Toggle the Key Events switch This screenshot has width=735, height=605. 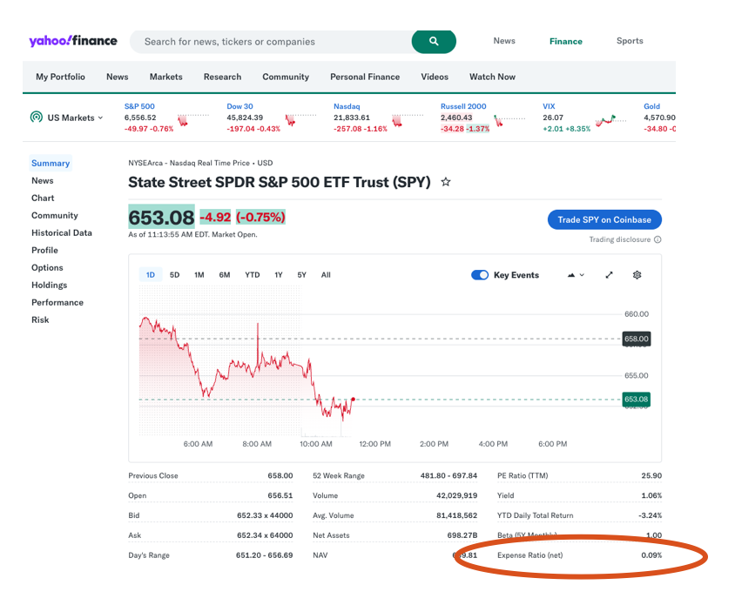pos(480,275)
